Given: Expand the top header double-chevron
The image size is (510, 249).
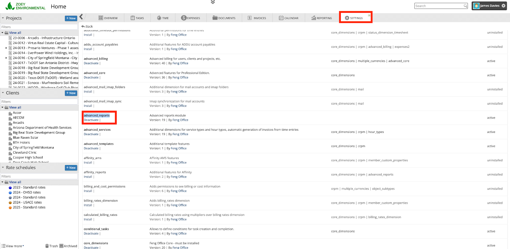Looking at the screenshot, I should [213, 2].
